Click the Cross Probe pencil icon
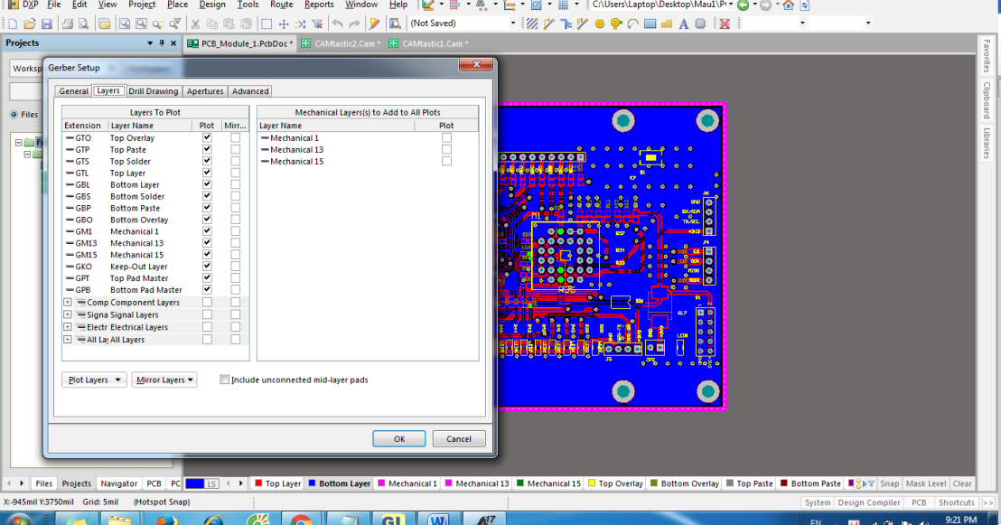This screenshot has width=1001, height=525. (375, 23)
